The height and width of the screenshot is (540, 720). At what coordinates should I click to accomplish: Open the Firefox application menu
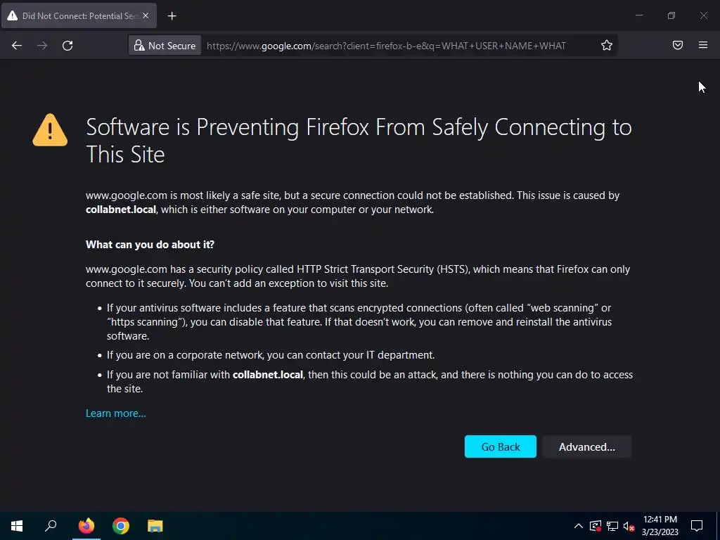click(x=702, y=45)
